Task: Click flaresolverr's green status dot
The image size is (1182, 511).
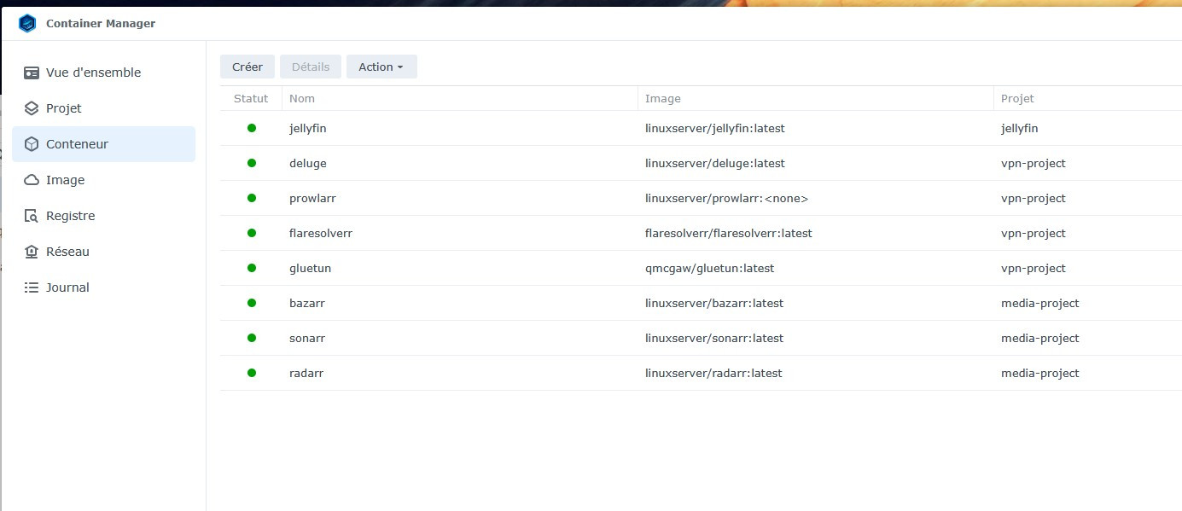Action: tap(252, 233)
